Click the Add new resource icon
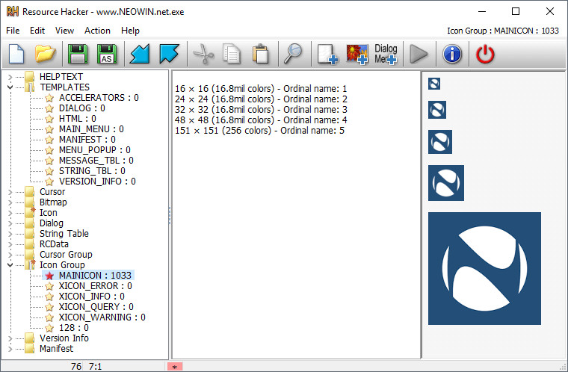Screen dimensions: 568x372 click(327, 55)
